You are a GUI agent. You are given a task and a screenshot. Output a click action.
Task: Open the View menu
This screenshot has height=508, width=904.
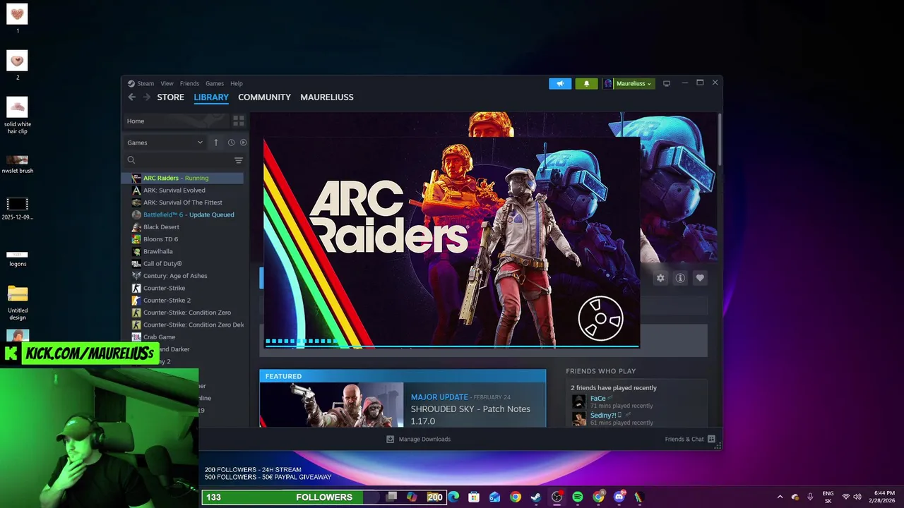[167, 83]
